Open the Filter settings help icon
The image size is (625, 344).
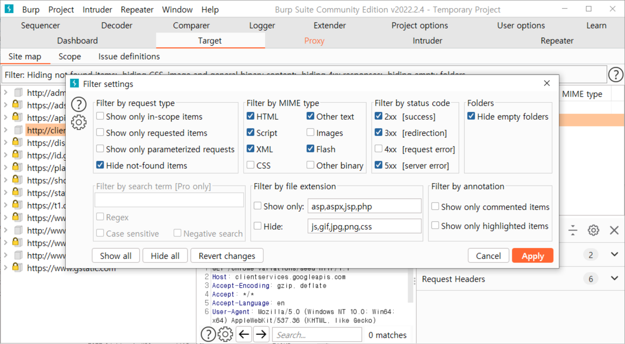[78, 105]
